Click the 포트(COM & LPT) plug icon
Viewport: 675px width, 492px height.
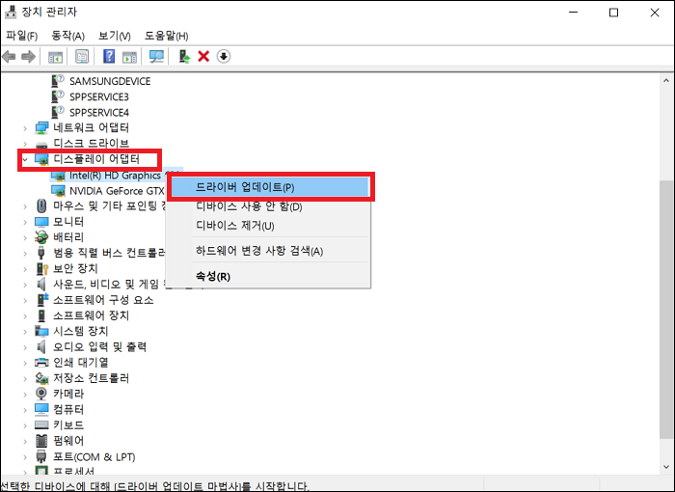[x=41, y=456]
